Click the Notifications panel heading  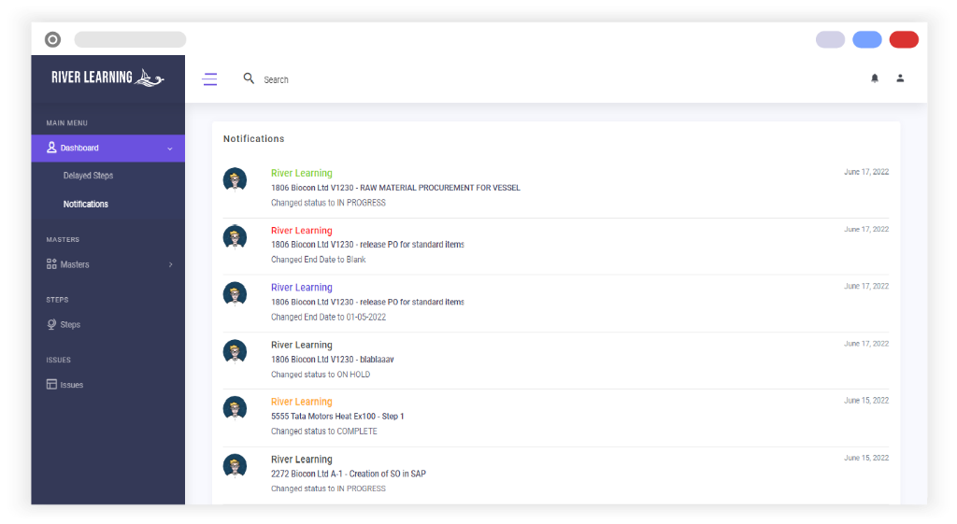254,138
